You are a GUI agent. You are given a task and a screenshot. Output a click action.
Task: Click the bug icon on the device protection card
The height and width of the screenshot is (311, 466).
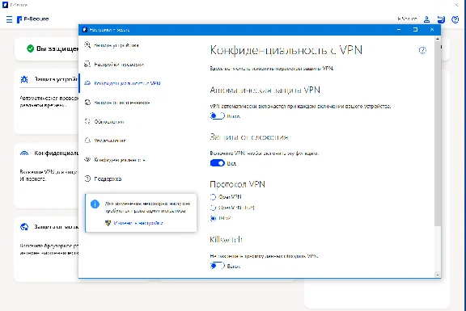coord(24,79)
